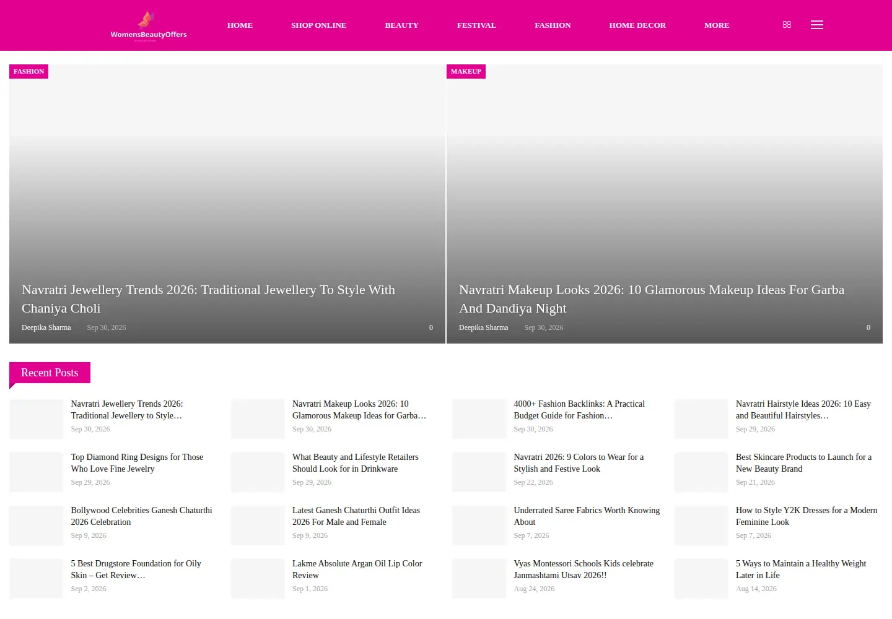Viewport: 892px width, 619px height.
Task: Select BEAUTY in the navigation bar
Action: click(x=401, y=25)
